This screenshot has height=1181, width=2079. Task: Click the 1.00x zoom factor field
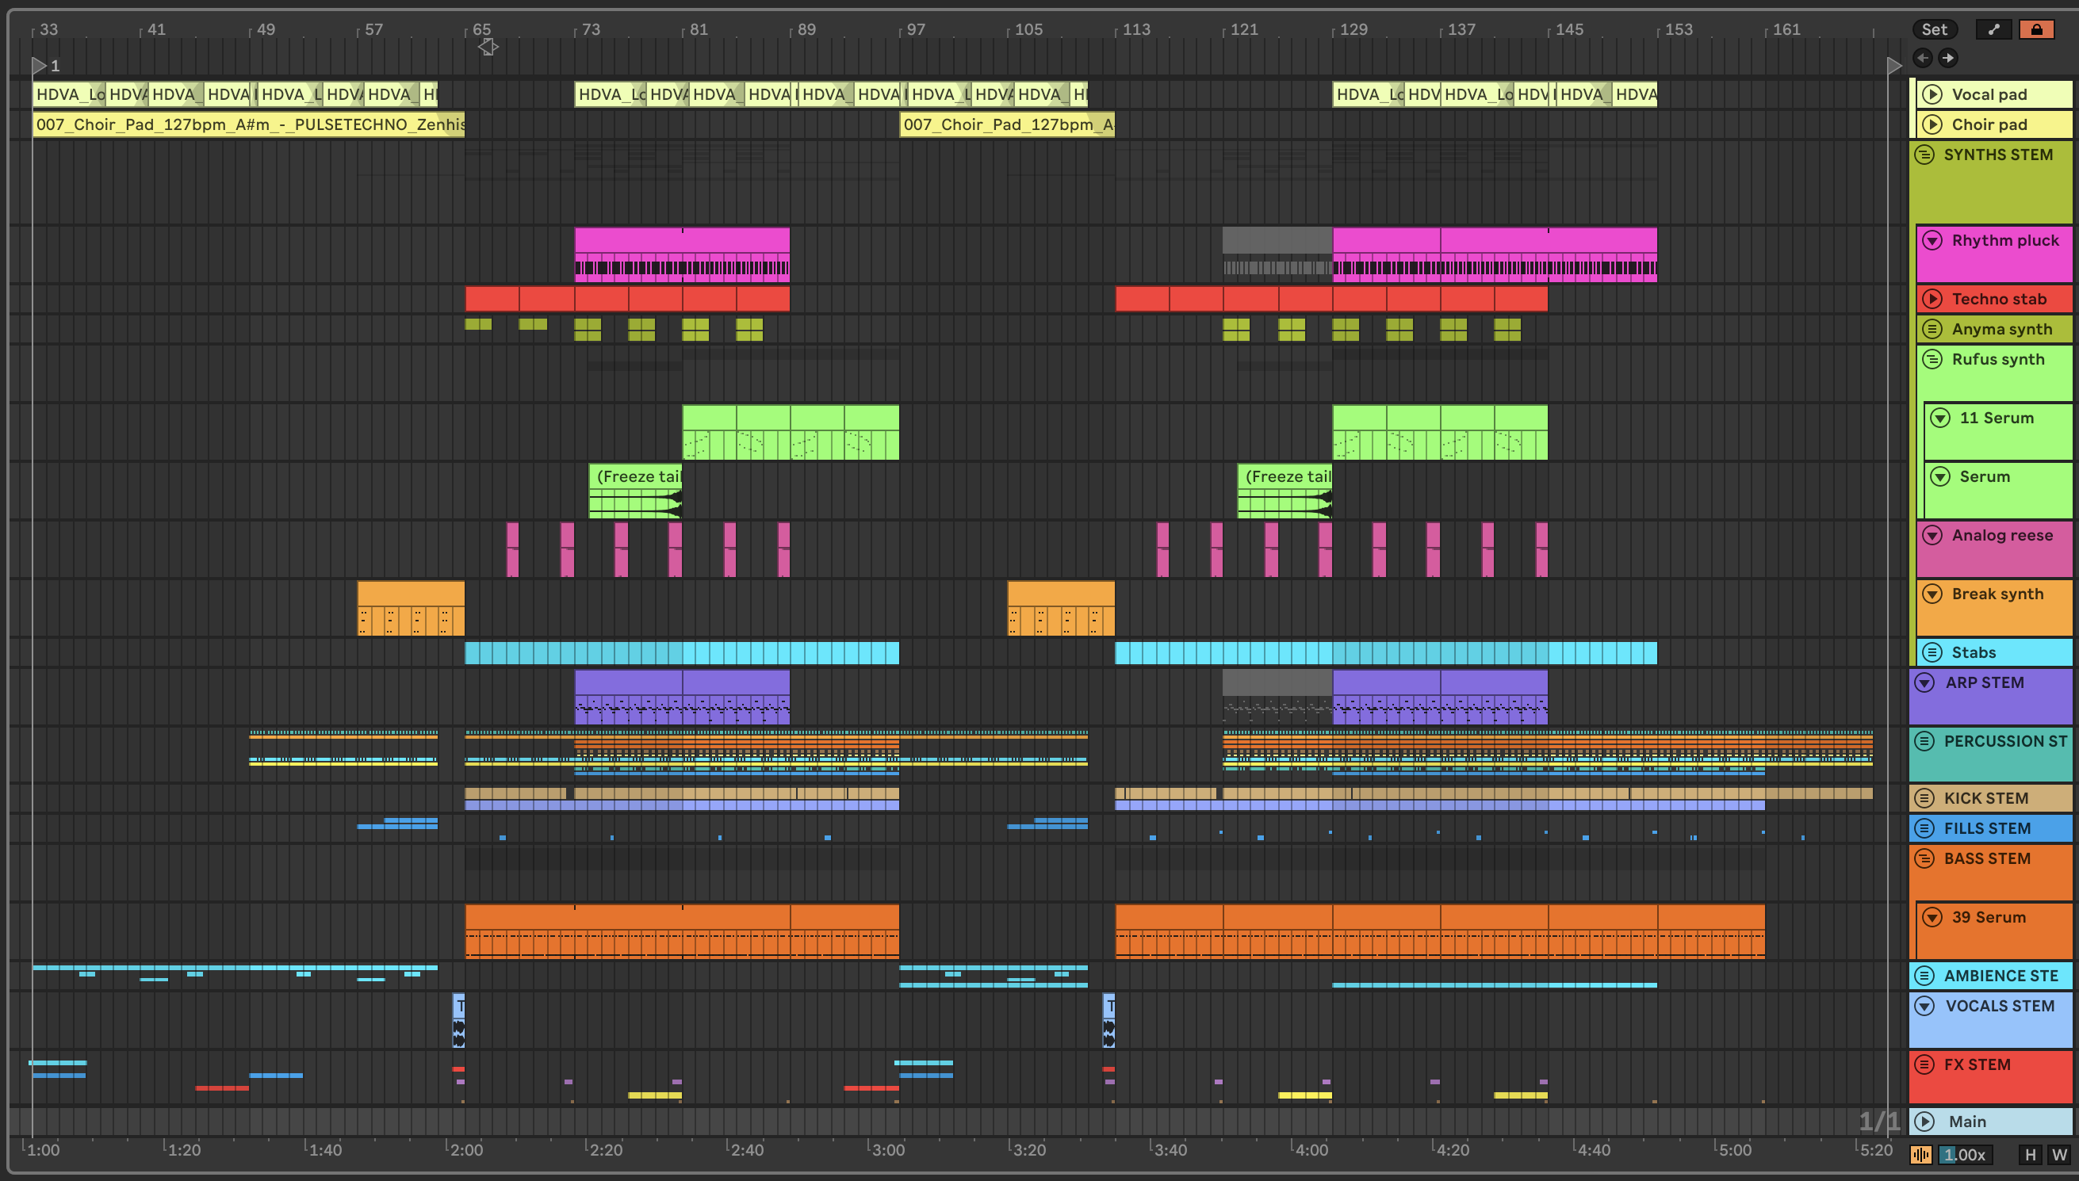coord(1966,1154)
